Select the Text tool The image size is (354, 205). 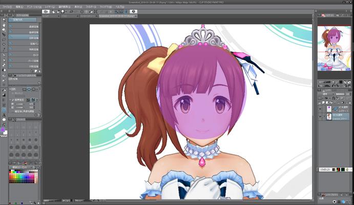[x=4, y=115]
